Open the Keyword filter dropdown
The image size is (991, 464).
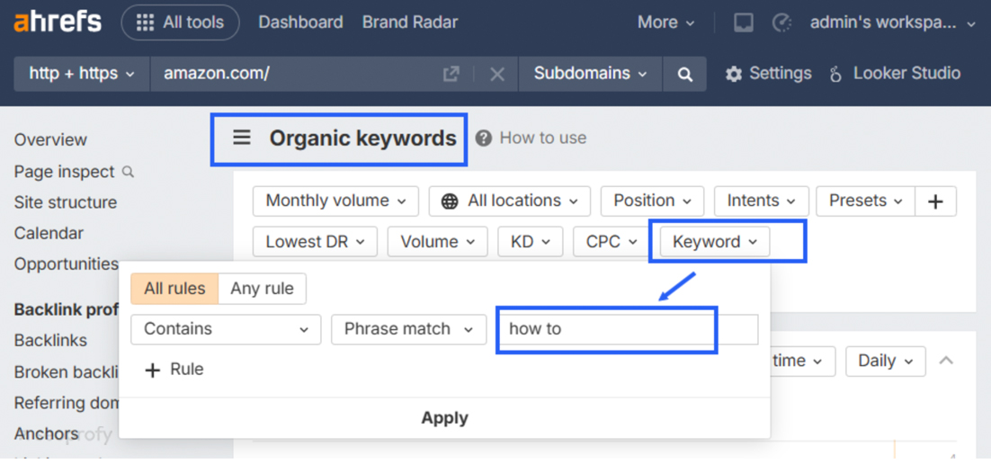(x=715, y=242)
